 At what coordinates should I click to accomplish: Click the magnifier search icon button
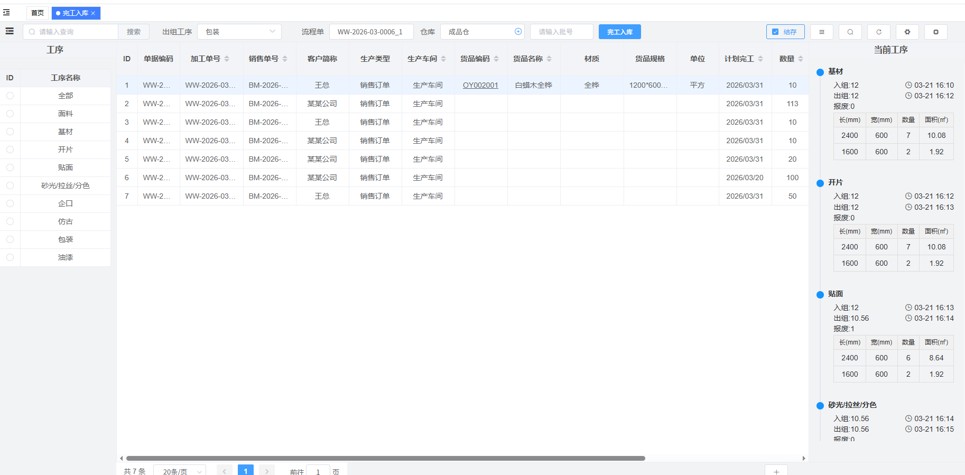pos(850,32)
